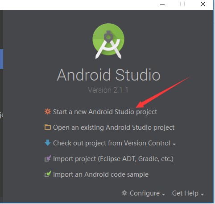This screenshot has width=215, height=204.
Task: Click the folder icon for existing project
Action: click(48, 127)
